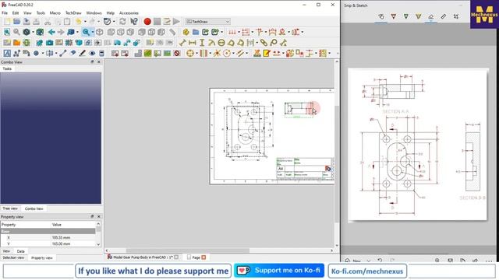Add a Vertical dimension
499x280 pixels.
[202, 43]
